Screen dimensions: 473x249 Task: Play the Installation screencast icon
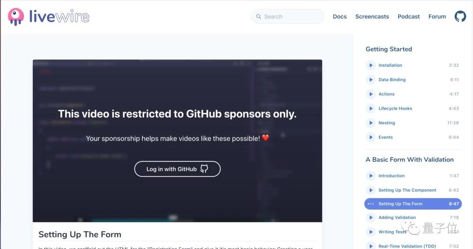pos(371,65)
